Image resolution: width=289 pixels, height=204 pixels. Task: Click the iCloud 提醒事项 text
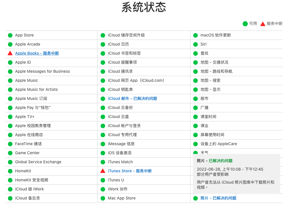(x=122, y=62)
